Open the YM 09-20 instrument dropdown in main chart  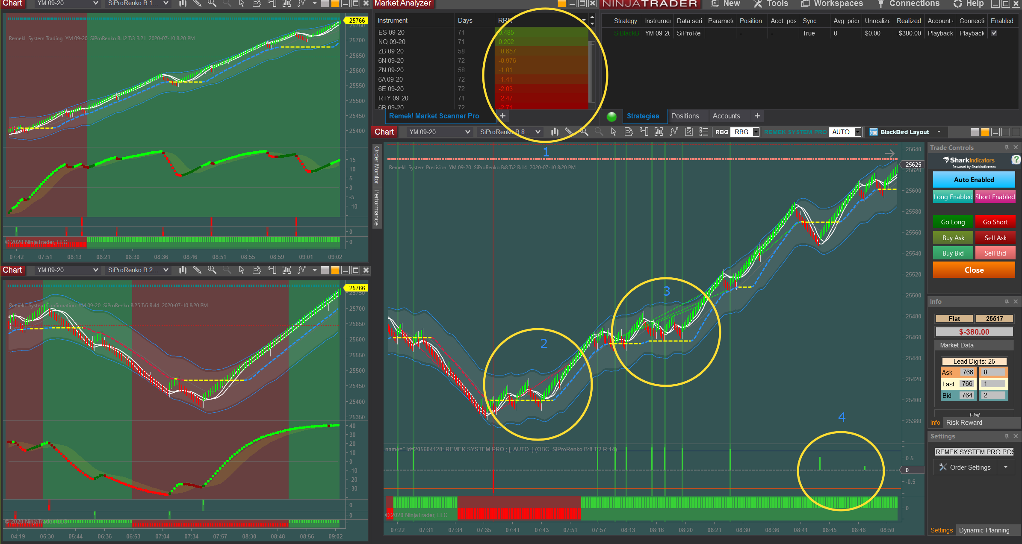click(x=439, y=132)
